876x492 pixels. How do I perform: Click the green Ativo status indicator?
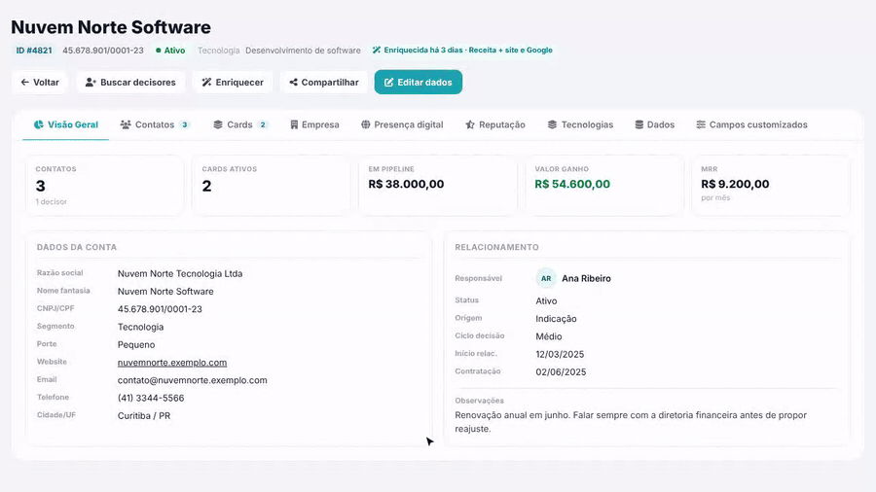pos(170,51)
